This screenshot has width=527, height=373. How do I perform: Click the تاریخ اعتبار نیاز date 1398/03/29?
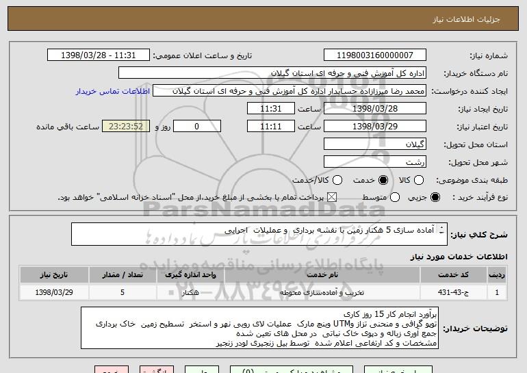[x=375, y=127]
